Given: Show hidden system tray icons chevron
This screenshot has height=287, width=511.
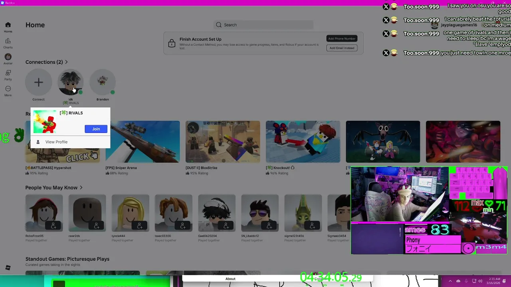Looking at the screenshot, I should [450, 281].
